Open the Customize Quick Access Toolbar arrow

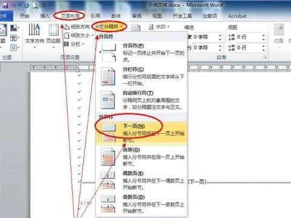(x=44, y=5)
